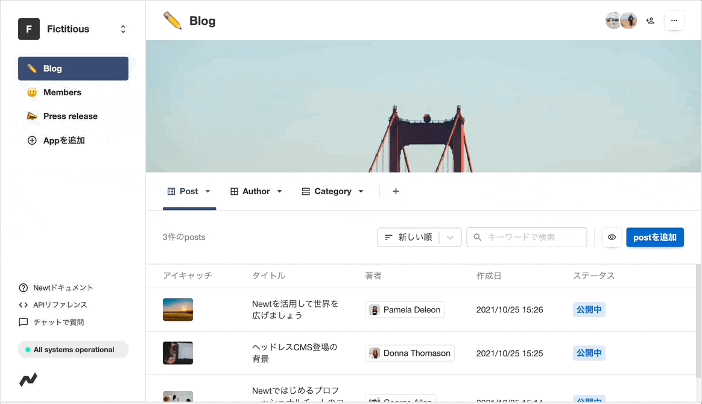The height and width of the screenshot is (404, 702).
Task: Expand the Post tab dropdown arrow
Action: pyautogui.click(x=208, y=191)
